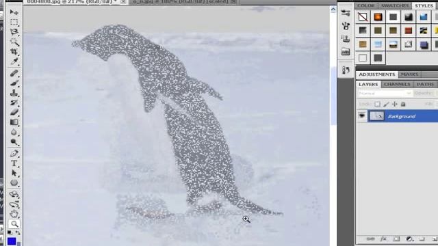
Task: Add a layer mask from Layers footer
Action: tap(396, 239)
